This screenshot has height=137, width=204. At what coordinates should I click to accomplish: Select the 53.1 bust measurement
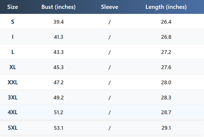(x=58, y=128)
